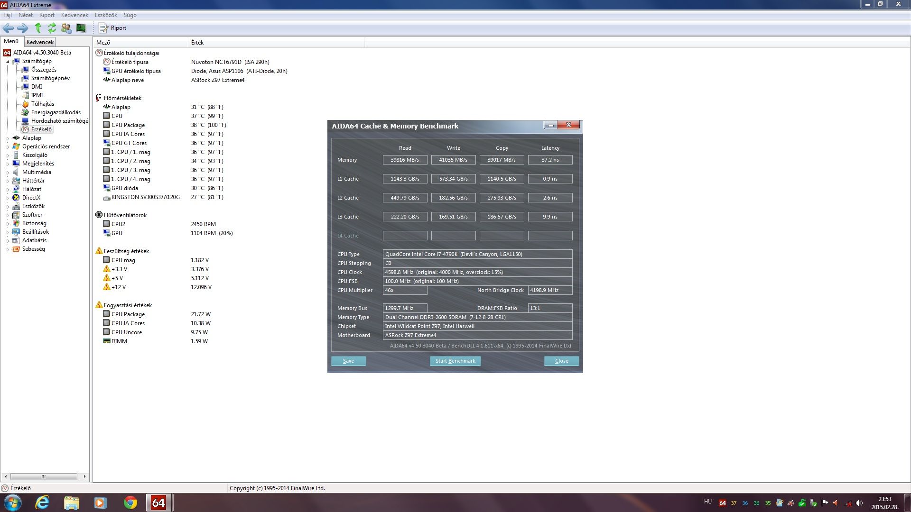Expand the Alaplap tree node
Viewport: 911px width, 512px height.
point(8,138)
